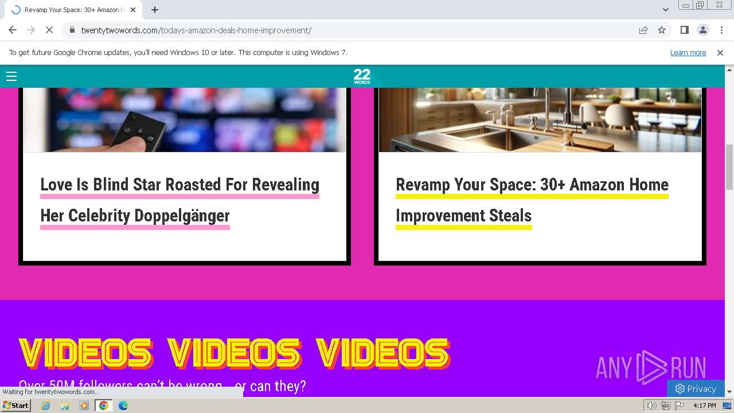
Task: Click the scrollbar down arrow
Action: 729,392
